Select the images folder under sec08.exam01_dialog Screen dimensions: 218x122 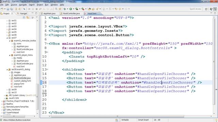click(17, 72)
